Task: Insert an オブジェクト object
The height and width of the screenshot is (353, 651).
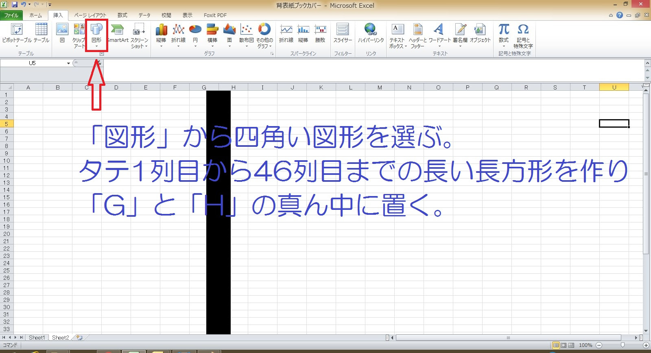Action: [480, 33]
